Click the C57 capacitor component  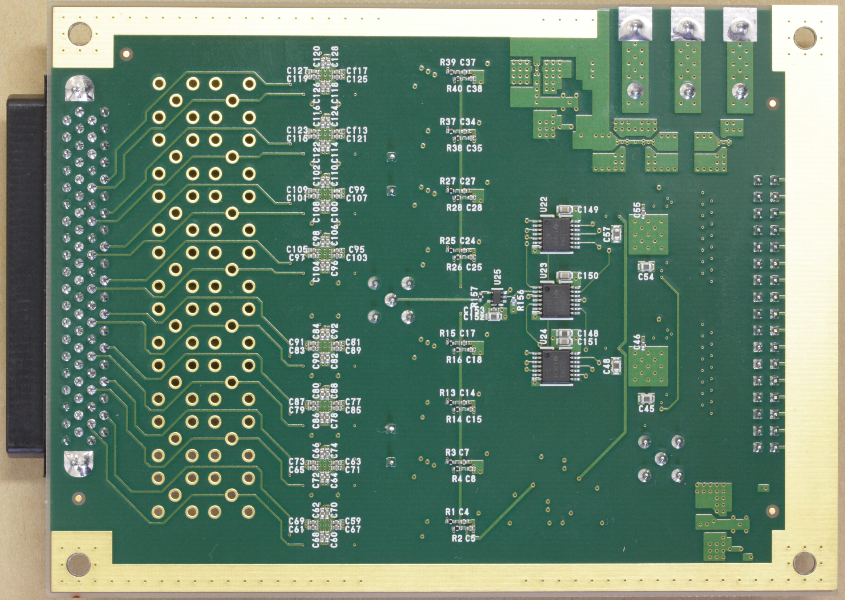coord(616,234)
